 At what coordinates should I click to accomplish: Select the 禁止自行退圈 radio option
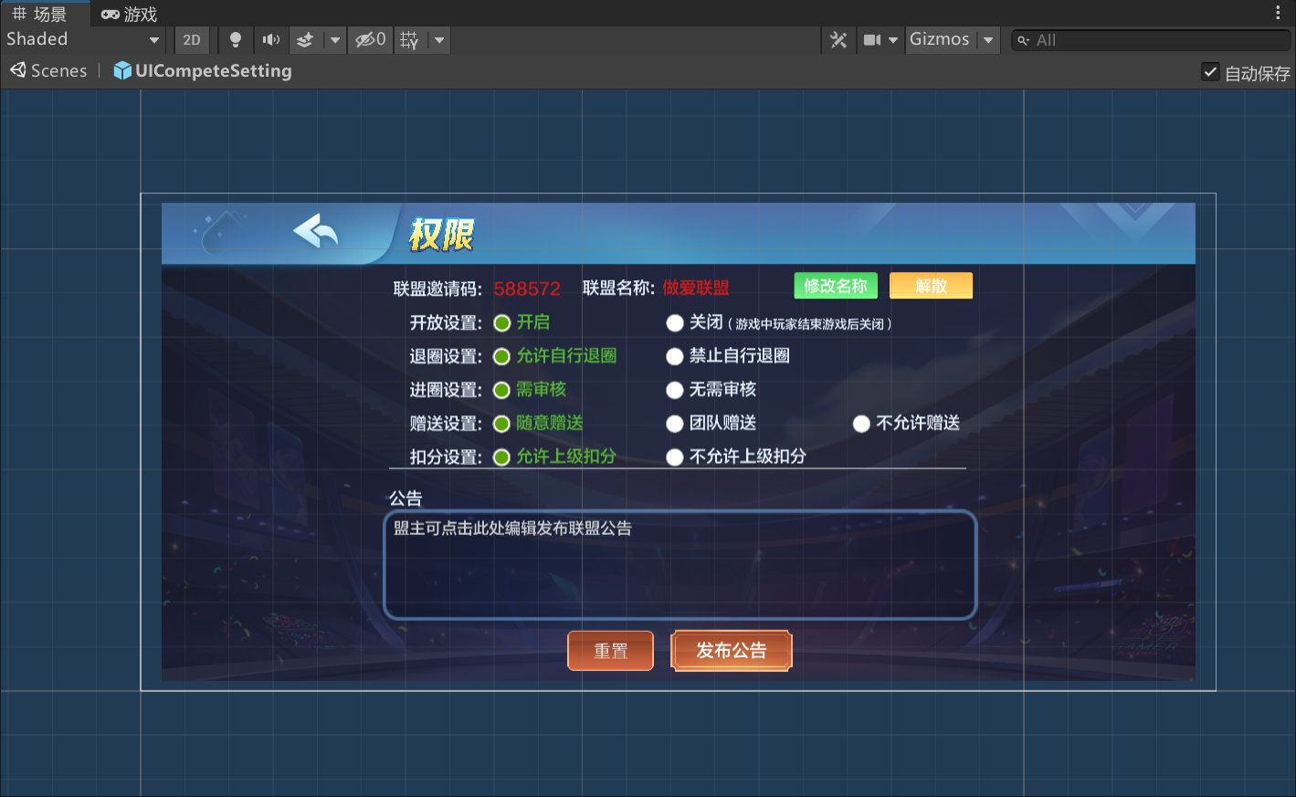pyautogui.click(x=675, y=357)
